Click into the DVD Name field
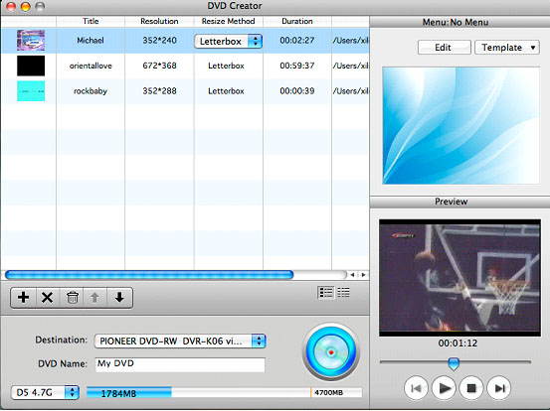This screenshot has height=411, width=550. point(180,364)
